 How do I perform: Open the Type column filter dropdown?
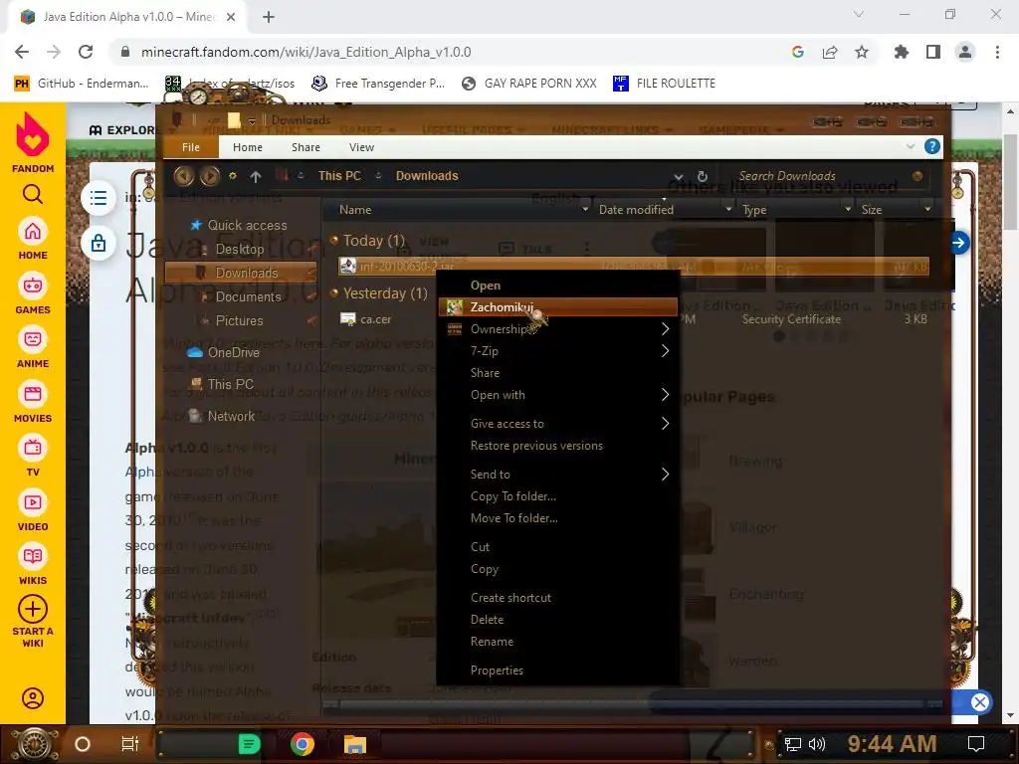(x=848, y=209)
